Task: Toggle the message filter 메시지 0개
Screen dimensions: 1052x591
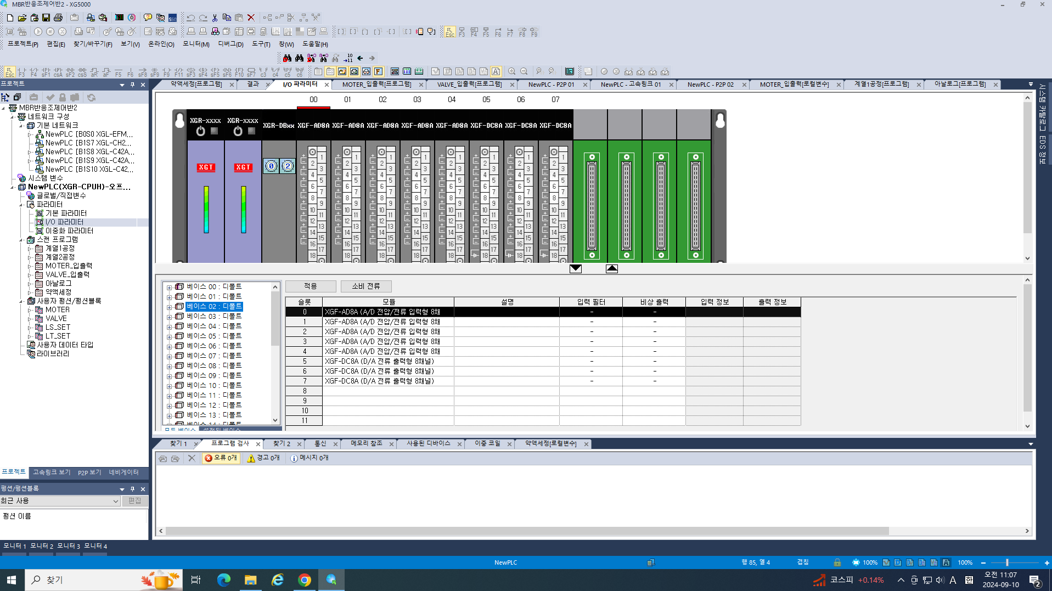Action: pos(310,458)
